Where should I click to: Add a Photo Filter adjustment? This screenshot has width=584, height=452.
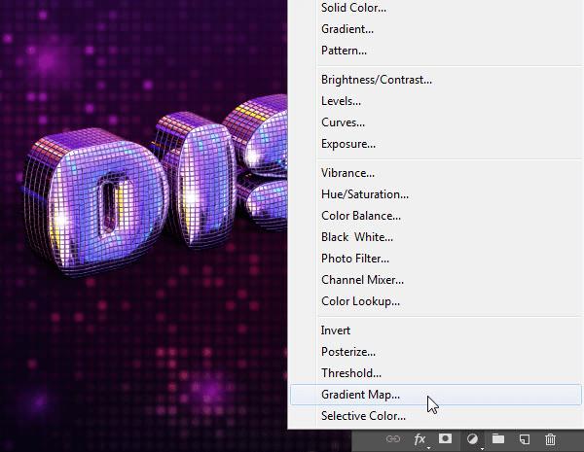355,259
